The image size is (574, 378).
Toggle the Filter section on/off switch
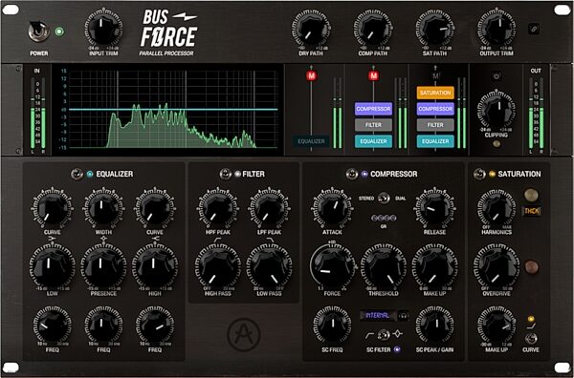pos(225,174)
